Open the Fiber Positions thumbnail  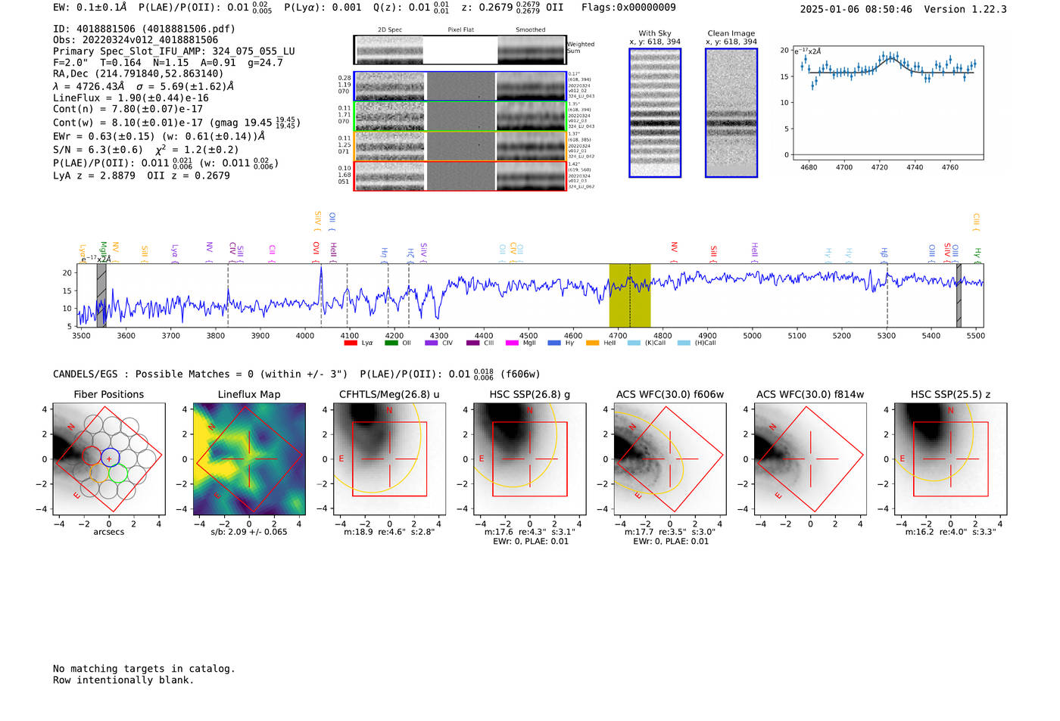[109, 458]
